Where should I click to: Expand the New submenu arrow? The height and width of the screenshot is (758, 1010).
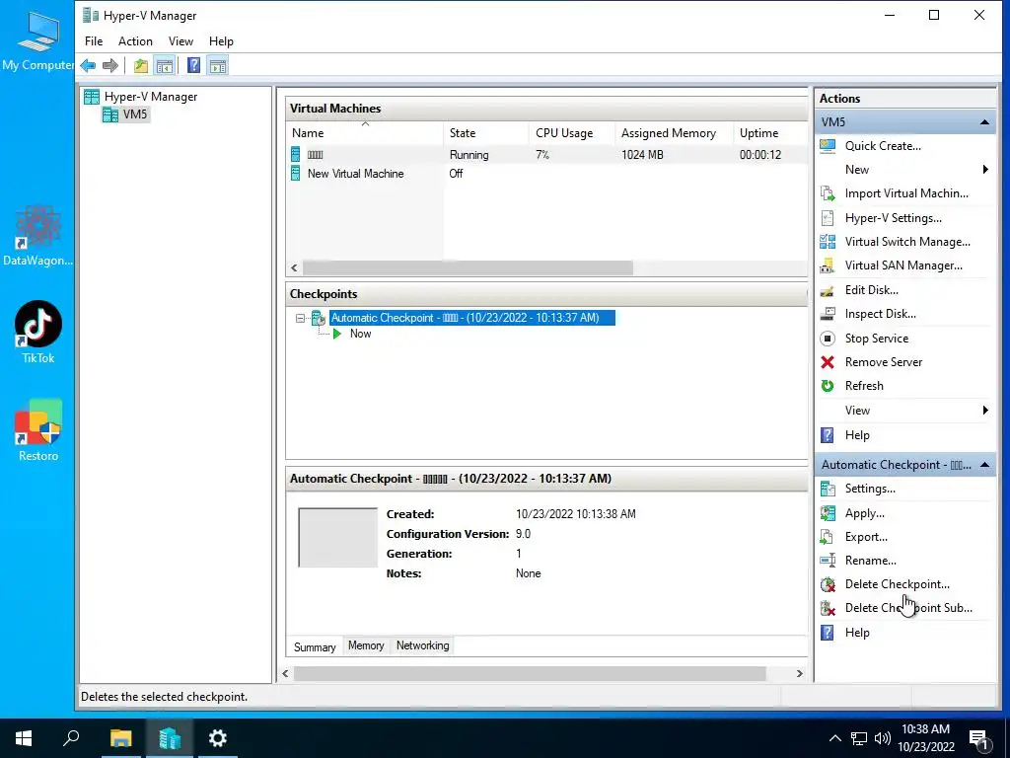(x=985, y=170)
